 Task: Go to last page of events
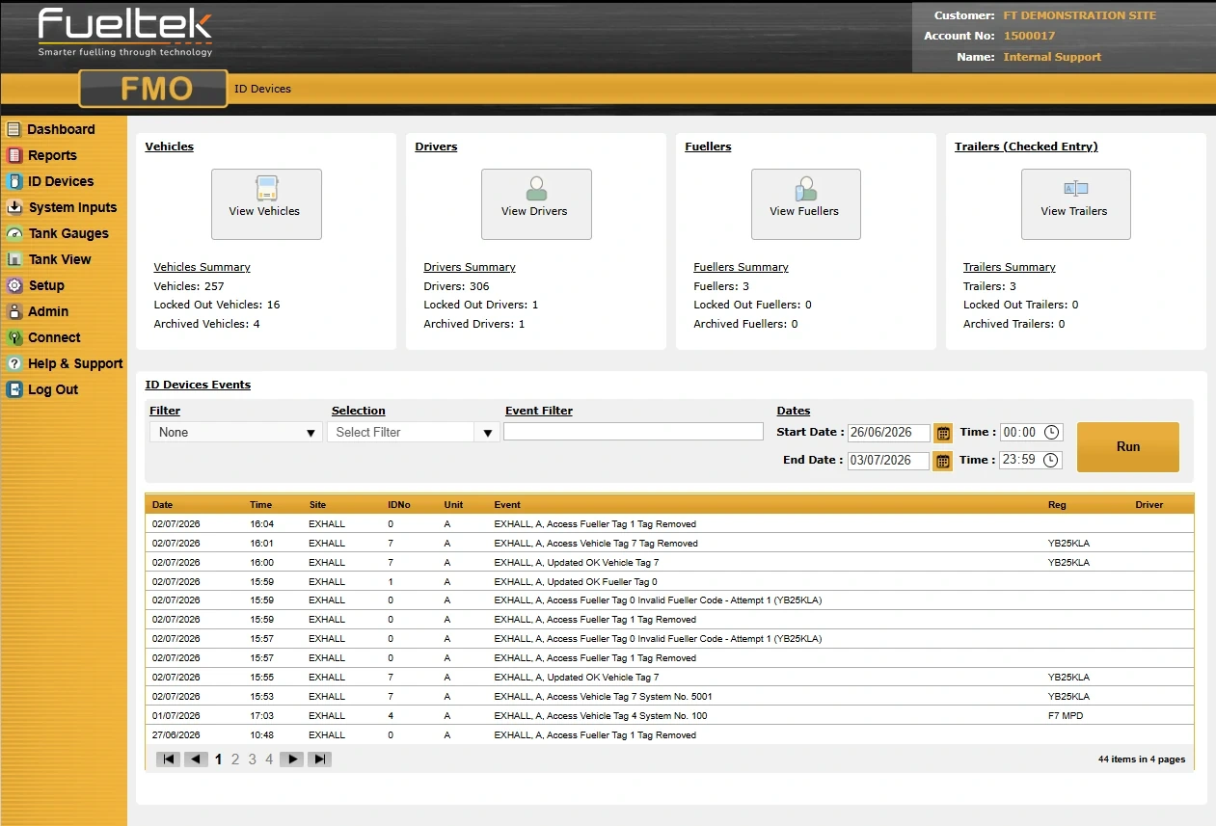pyautogui.click(x=319, y=759)
